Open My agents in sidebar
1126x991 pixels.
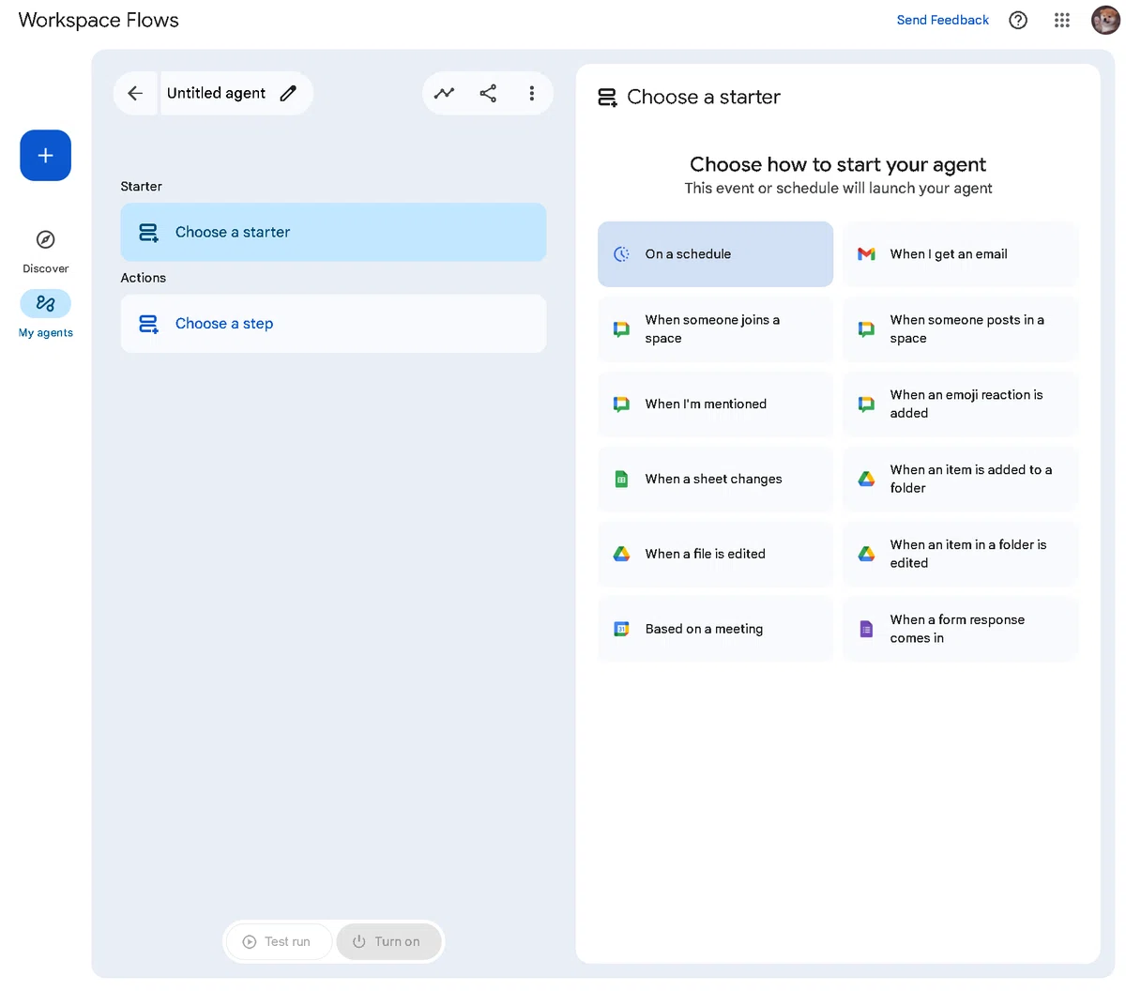(46, 314)
